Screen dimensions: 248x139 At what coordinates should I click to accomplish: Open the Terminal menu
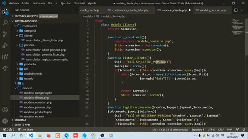pyautogui.click(x=79, y=3)
